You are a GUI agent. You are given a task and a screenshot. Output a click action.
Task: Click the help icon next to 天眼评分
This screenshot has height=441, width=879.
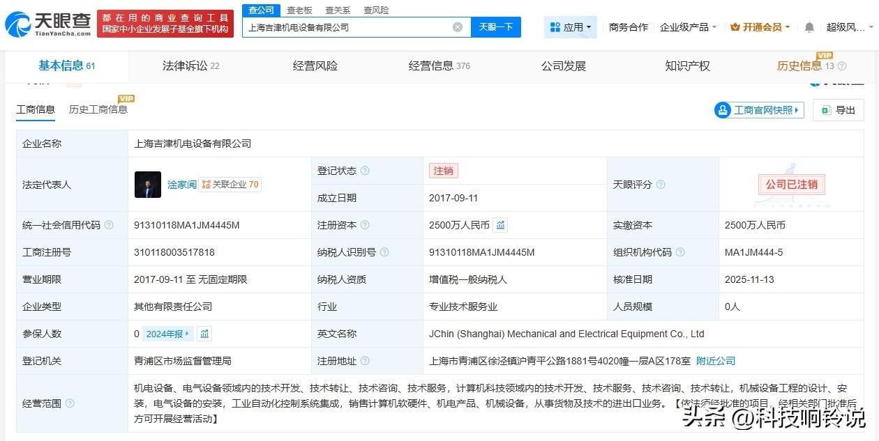click(661, 185)
